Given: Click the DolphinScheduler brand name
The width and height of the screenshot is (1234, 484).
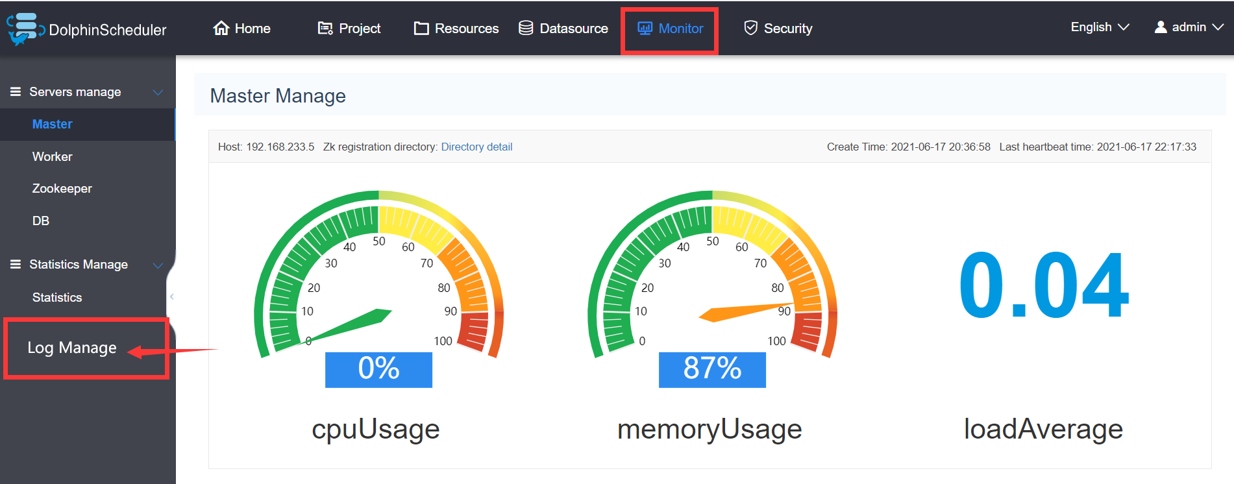Looking at the screenshot, I should point(108,30).
